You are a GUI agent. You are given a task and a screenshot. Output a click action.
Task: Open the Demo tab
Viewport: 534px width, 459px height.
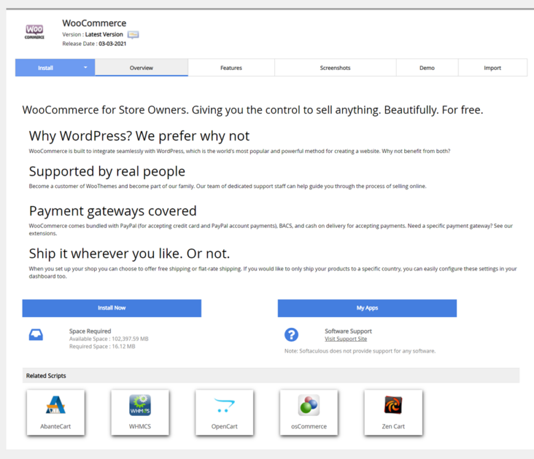(427, 68)
